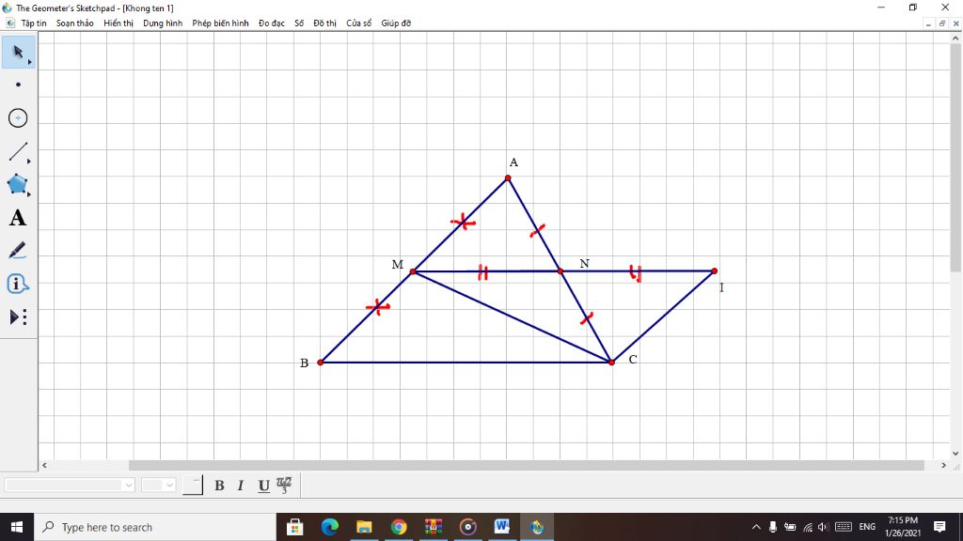Toggle Bold text formatting
963x541 pixels.
pyautogui.click(x=219, y=486)
